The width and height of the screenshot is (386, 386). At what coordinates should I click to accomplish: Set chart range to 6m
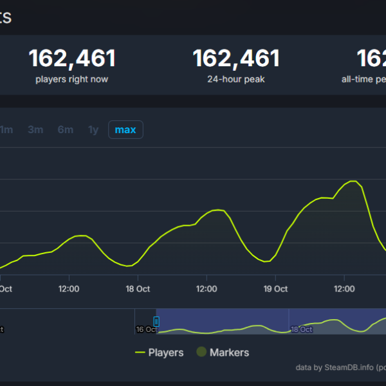65,130
